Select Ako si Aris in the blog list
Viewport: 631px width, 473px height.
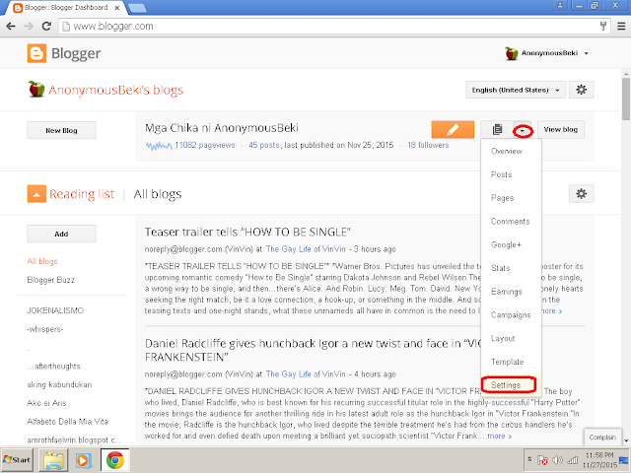(x=46, y=403)
